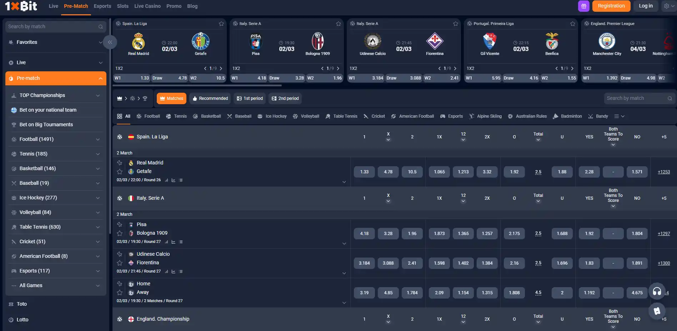Open +1253 more markets link

pyautogui.click(x=664, y=172)
